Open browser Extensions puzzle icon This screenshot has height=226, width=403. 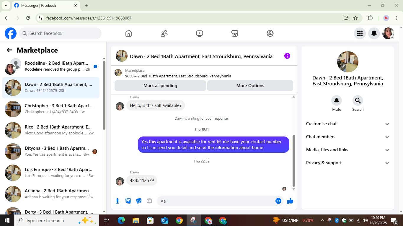click(370, 18)
